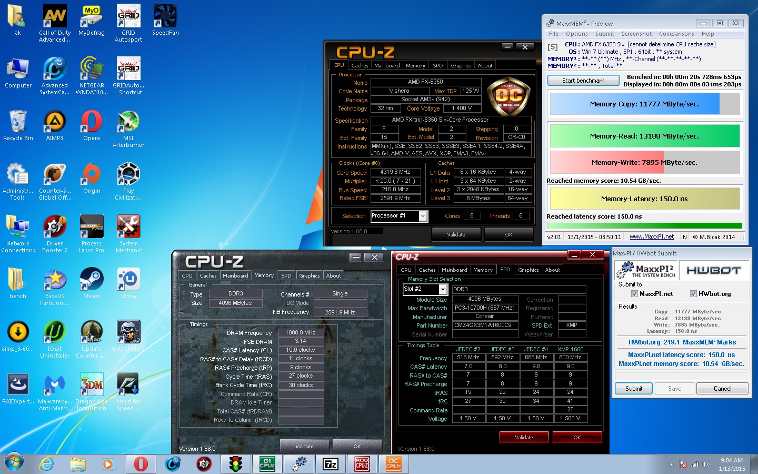
Task: Open the System Mechanic desktop icon
Action: tap(128, 234)
